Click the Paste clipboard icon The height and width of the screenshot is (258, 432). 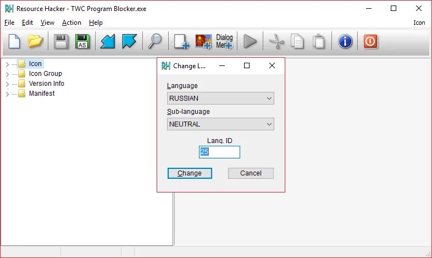click(319, 42)
